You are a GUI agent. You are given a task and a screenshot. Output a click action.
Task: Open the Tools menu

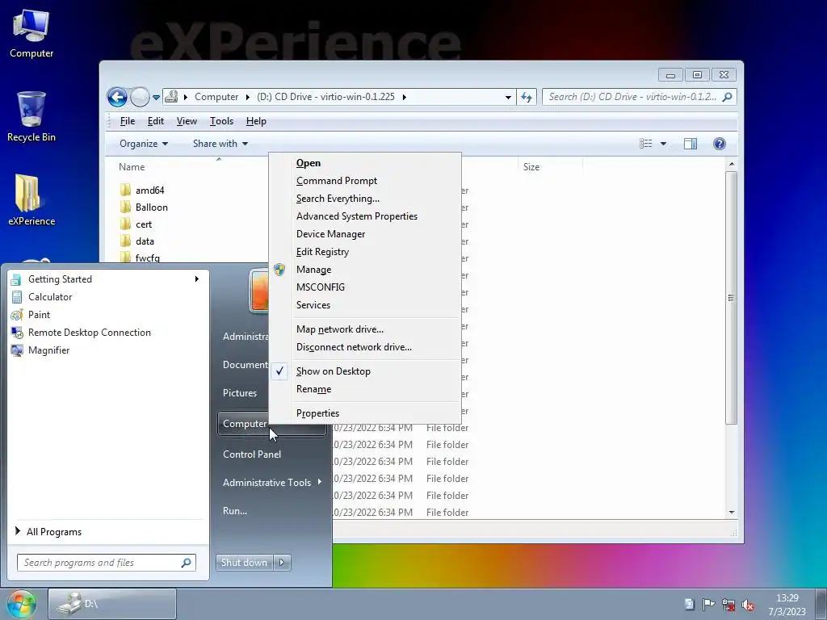[x=221, y=121]
